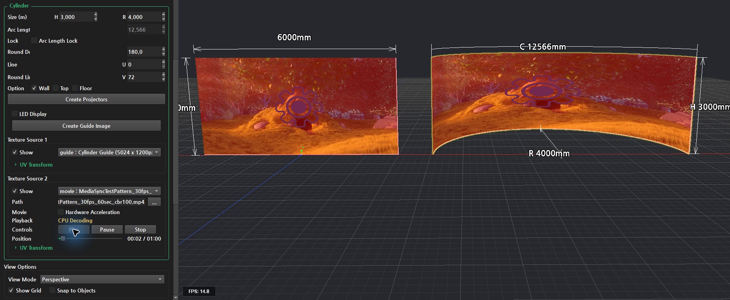Click the Create Guide Image button

[86, 126]
